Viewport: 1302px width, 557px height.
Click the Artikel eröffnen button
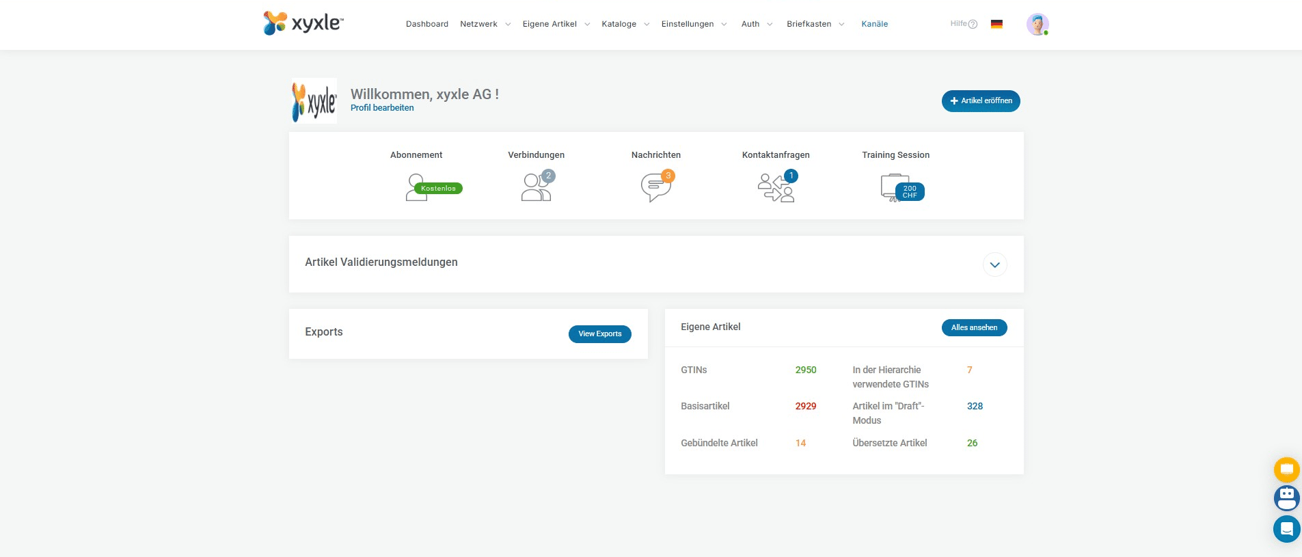981,100
